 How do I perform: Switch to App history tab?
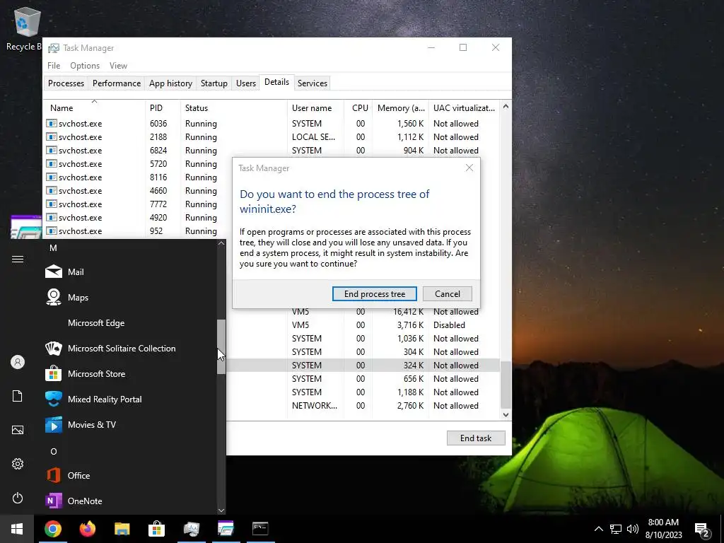(x=170, y=83)
